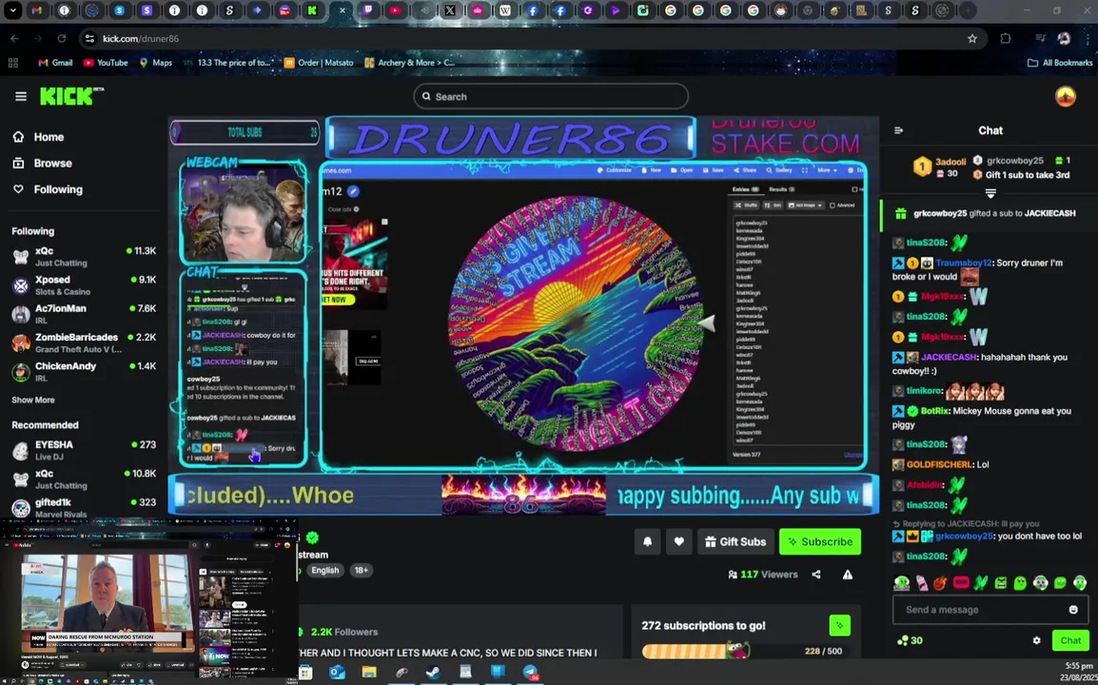This screenshot has width=1098, height=685.
Task: Open browser extensions puzzle icon
Action: [1006, 38]
